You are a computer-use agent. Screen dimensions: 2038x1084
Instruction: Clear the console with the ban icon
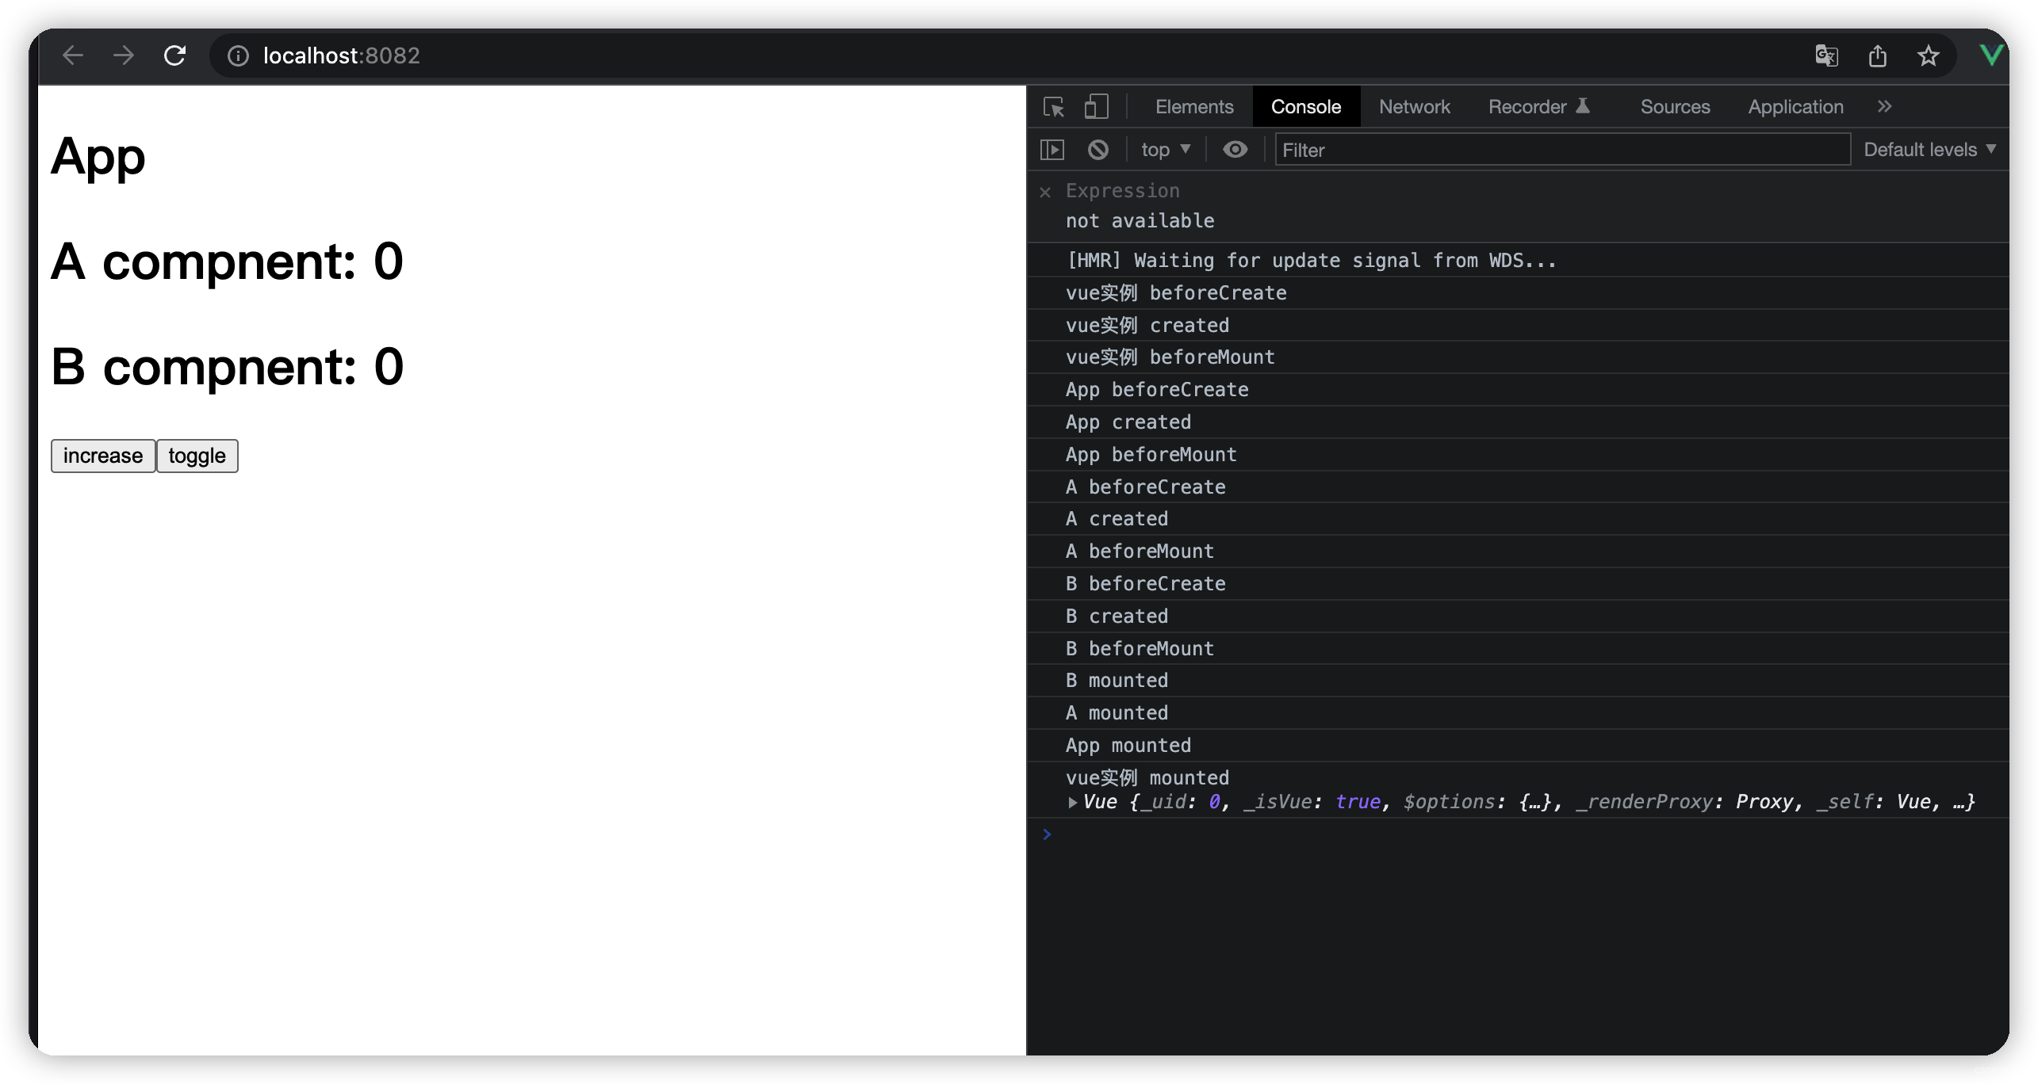[1098, 150]
